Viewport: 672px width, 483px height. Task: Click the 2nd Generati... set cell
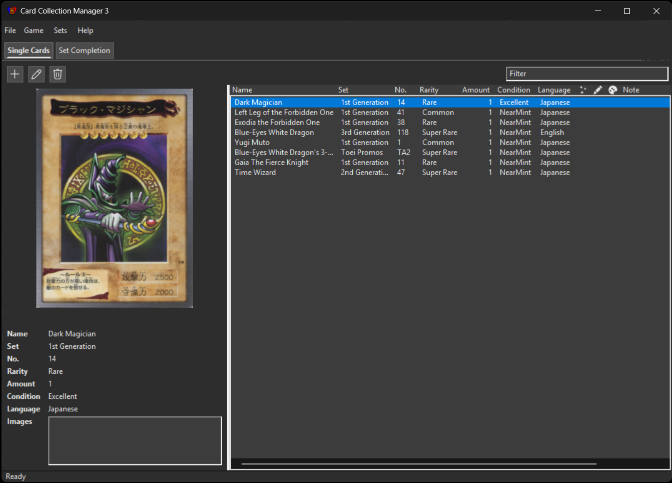point(365,173)
